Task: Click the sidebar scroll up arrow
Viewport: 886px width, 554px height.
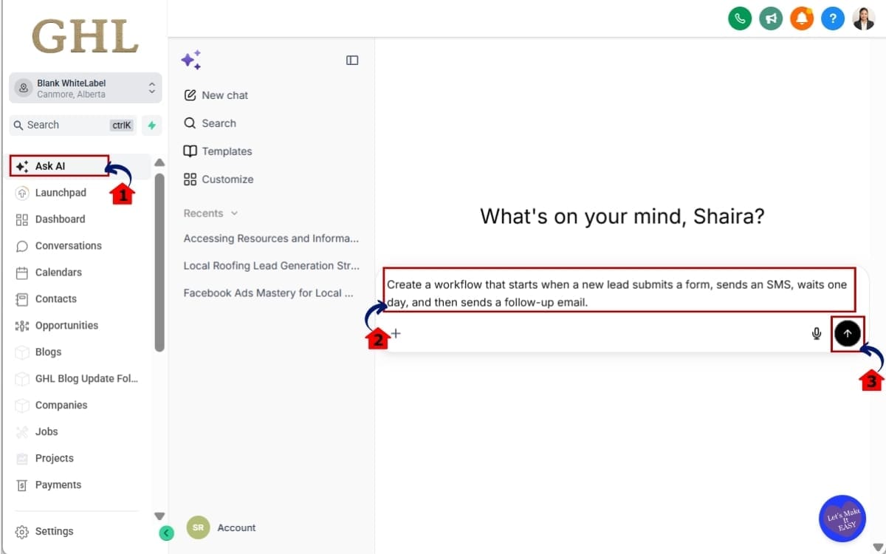Action: tap(159, 163)
